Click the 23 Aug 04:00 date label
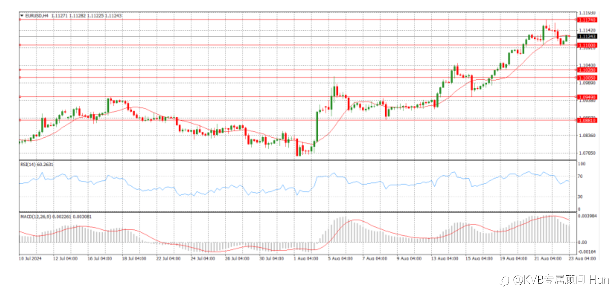The image size is (616, 297). [582, 259]
